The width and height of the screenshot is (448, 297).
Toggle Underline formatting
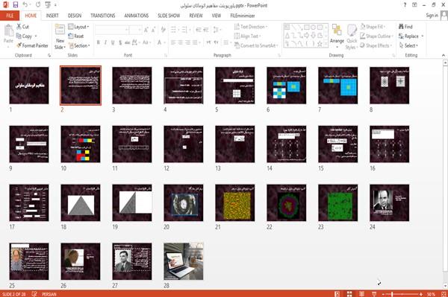[113, 42]
